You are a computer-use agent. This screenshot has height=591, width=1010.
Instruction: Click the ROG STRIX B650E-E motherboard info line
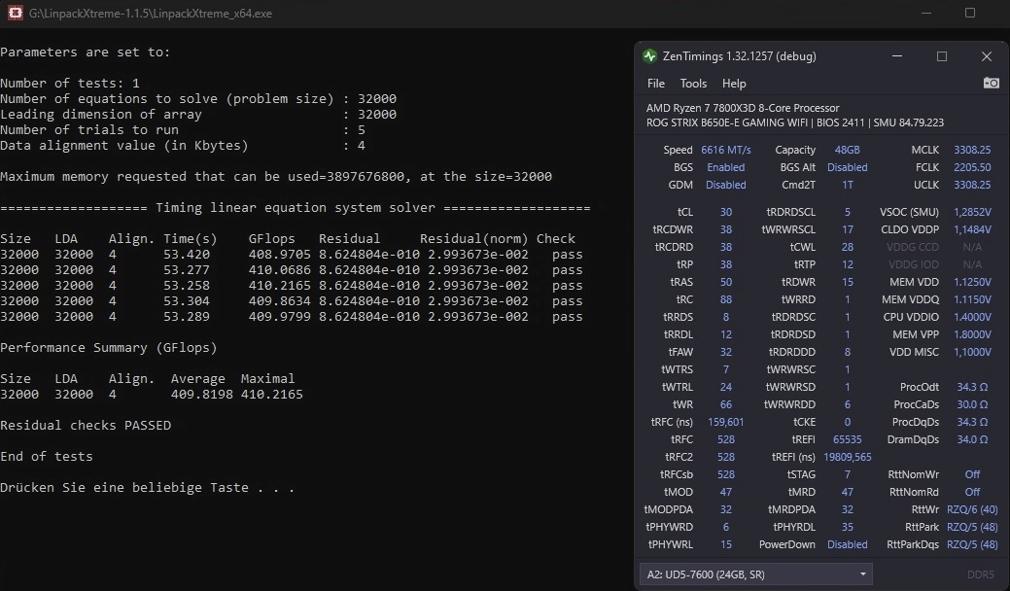coord(795,123)
